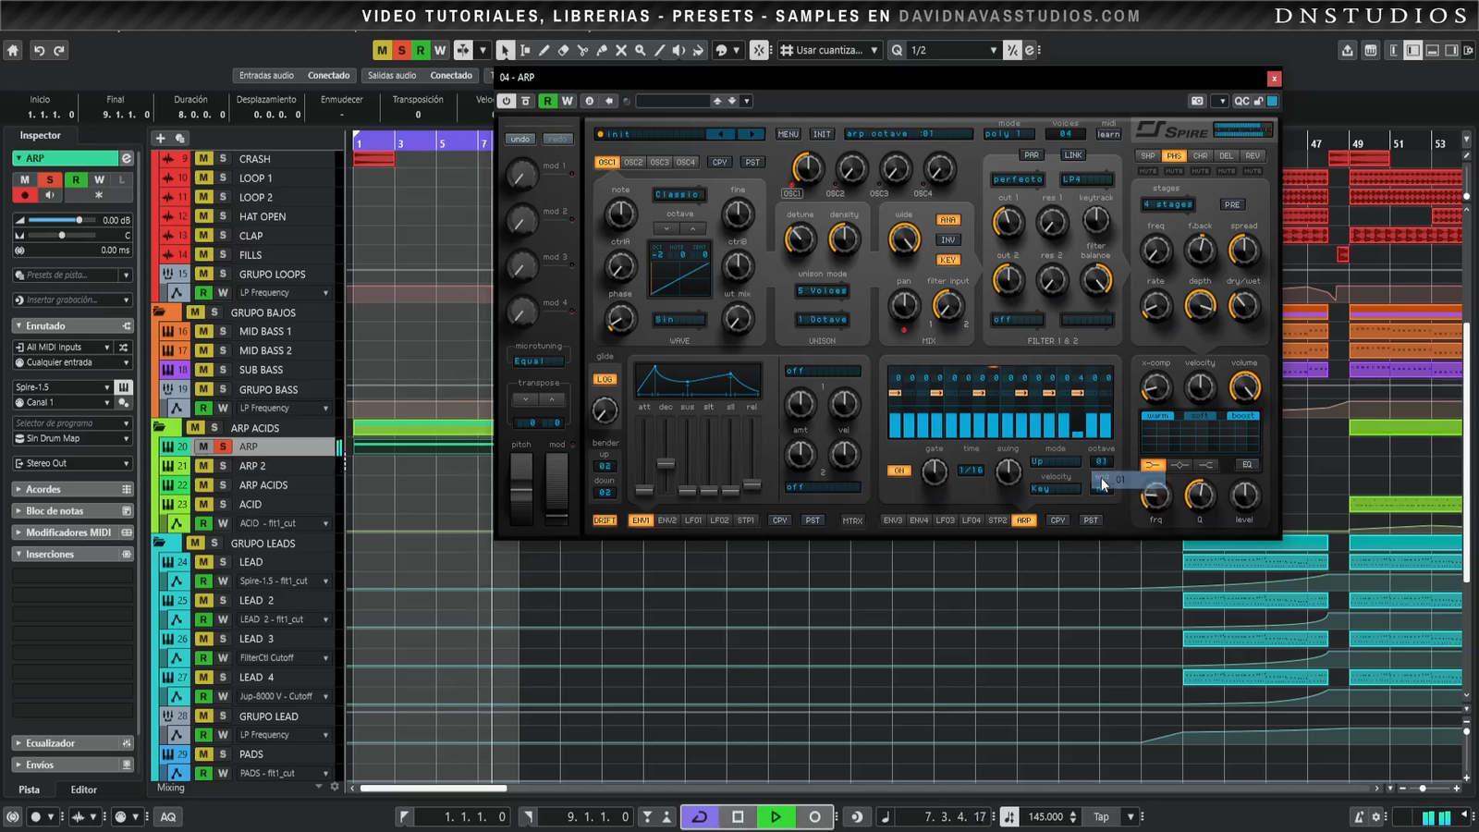Screen dimensions: 1479x832
Task: Click the Home icon at top left
Action: [13, 50]
